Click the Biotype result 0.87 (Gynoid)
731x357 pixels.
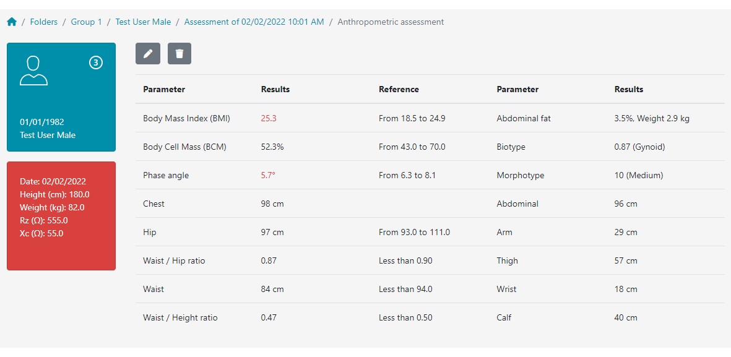click(639, 147)
